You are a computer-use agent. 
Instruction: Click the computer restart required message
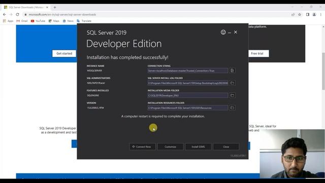pyautogui.click(x=163, y=116)
